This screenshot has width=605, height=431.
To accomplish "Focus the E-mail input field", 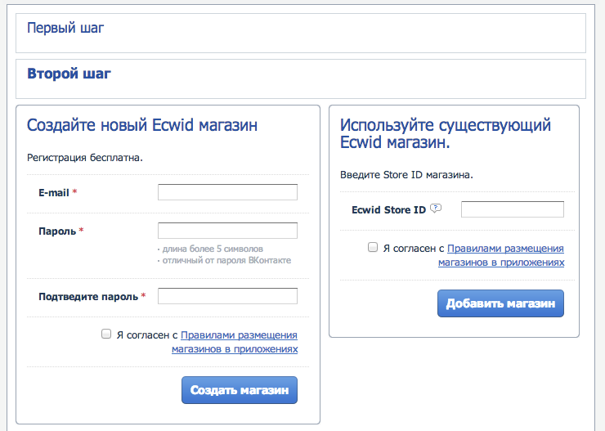I will 227,192.
